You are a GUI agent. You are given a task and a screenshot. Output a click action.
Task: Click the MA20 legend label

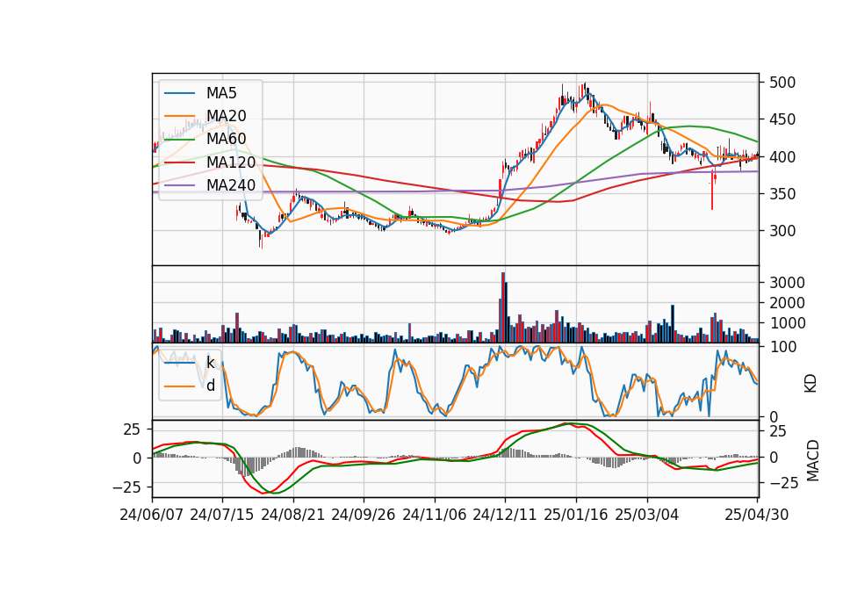(226, 116)
